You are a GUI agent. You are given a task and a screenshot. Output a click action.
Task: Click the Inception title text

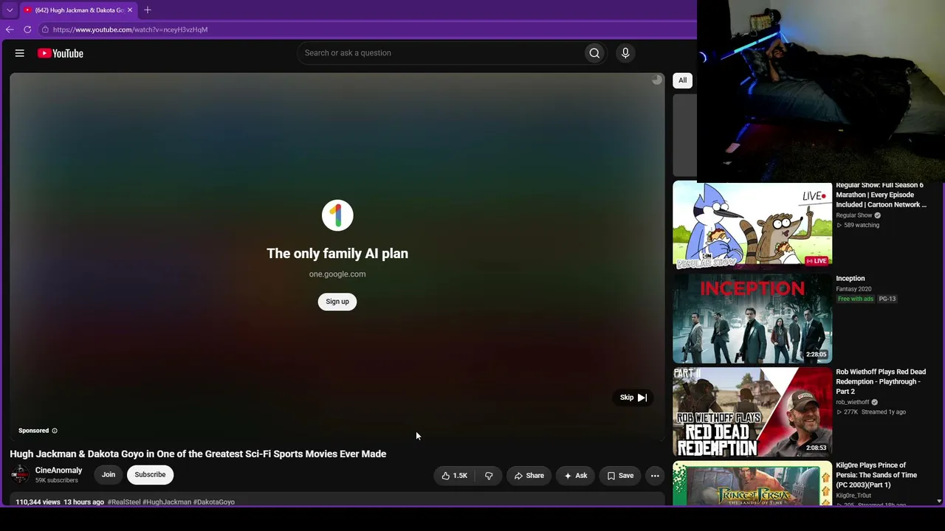click(x=850, y=279)
